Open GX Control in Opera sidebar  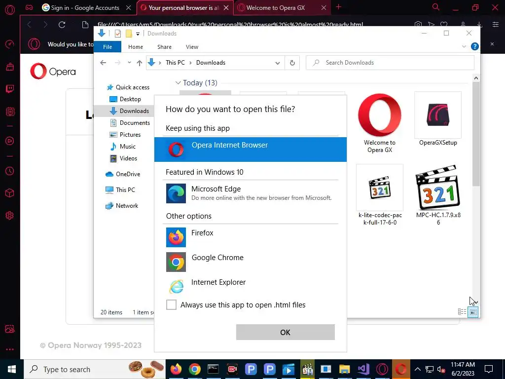10,44
